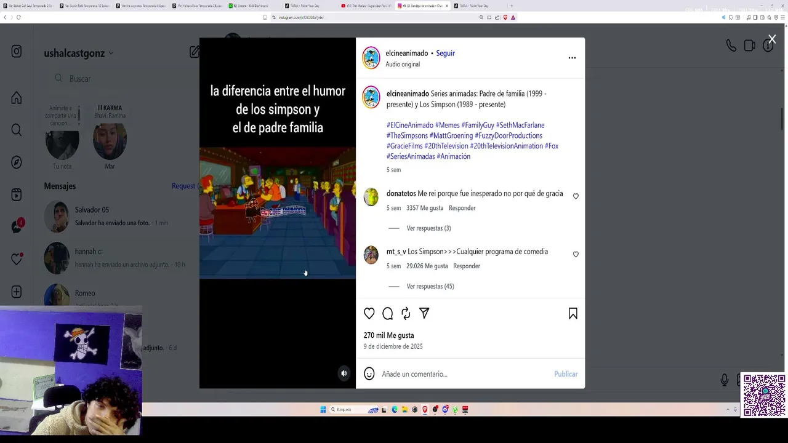Open the comment bubble icon

pyautogui.click(x=388, y=314)
